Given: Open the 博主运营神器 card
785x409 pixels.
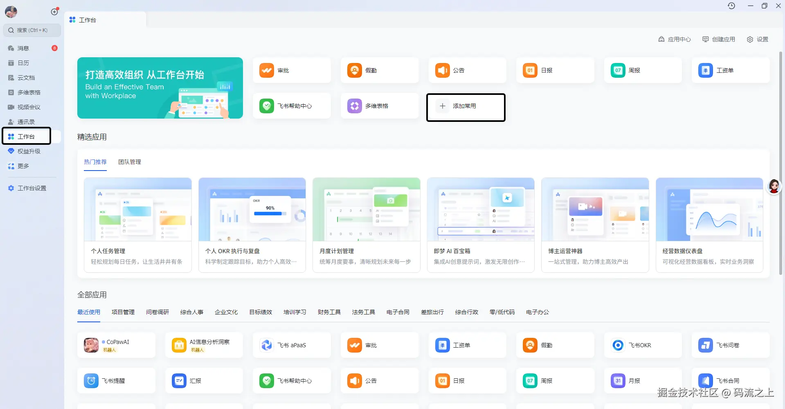Looking at the screenshot, I should point(595,225).
